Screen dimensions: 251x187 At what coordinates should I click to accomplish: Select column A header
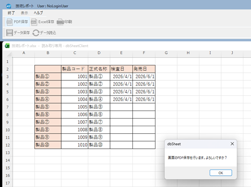point(24,53)
